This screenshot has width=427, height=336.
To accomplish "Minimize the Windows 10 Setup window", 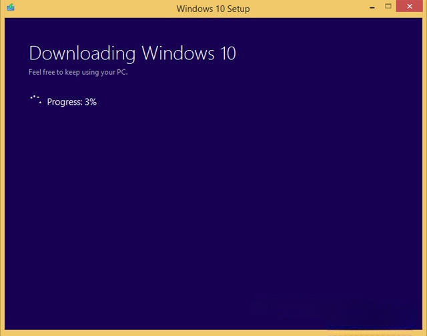I will pos(372,7).
